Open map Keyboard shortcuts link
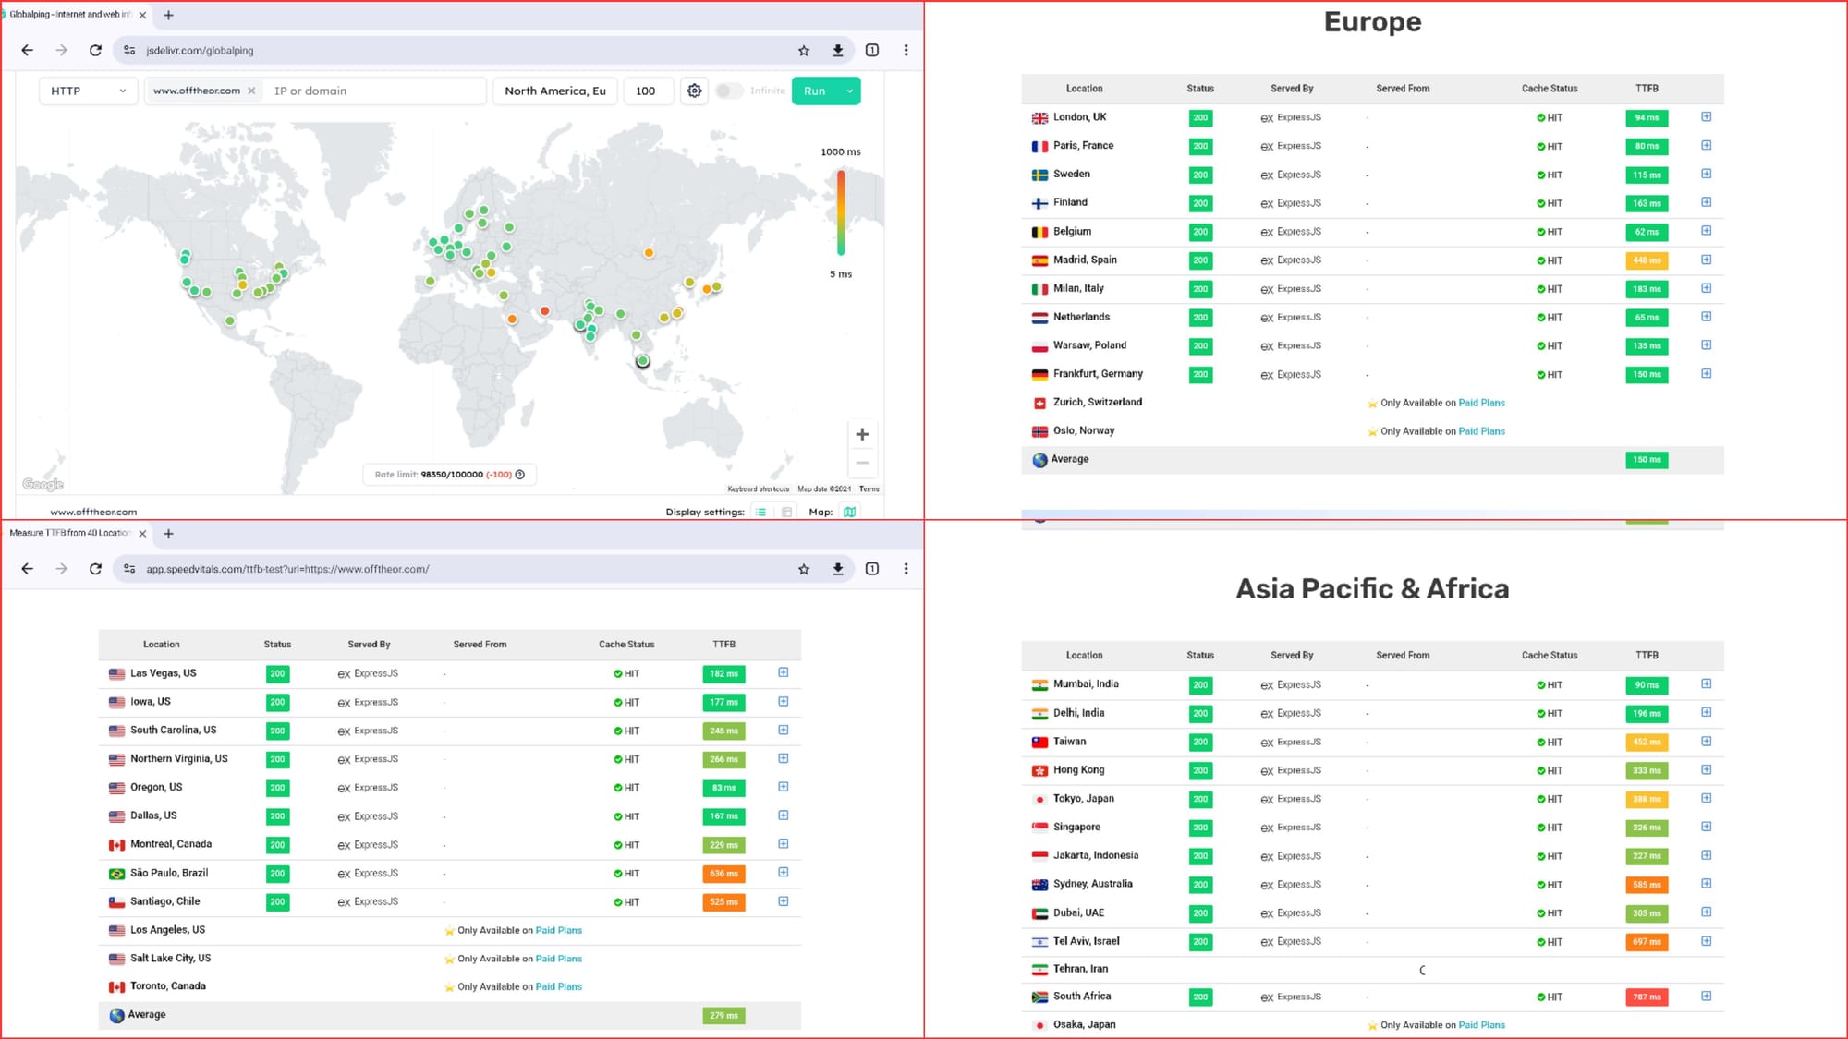1848x1039 pixels. click(x=758, y=489)
